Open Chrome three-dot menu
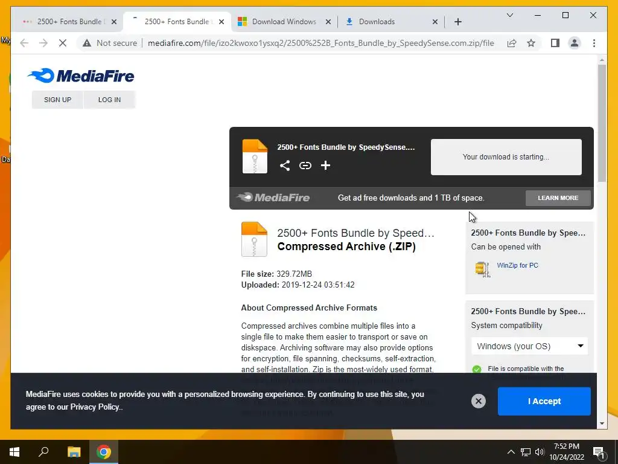618x464 pixels. [x=594, y=43]
